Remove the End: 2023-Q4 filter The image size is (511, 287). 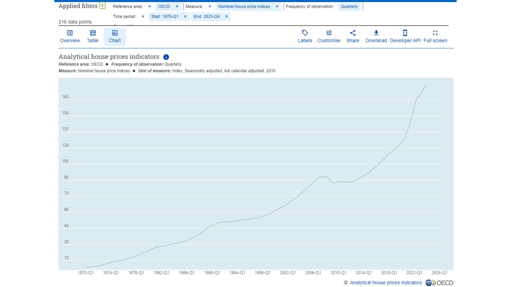tap(226, 16)
